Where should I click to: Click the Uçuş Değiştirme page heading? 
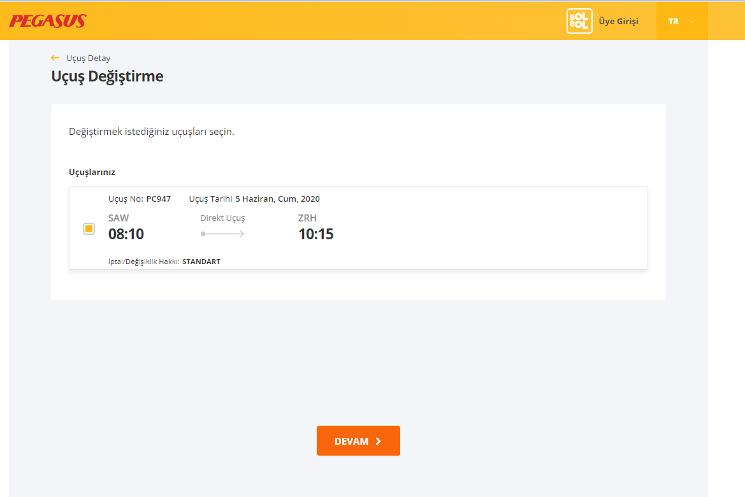coord(107,76)
